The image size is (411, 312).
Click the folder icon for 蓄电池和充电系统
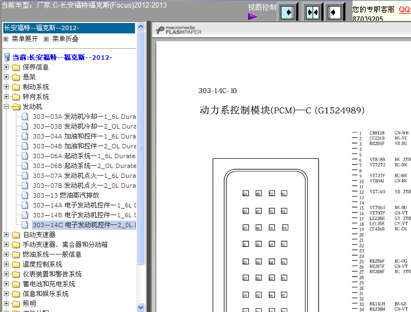16,284
